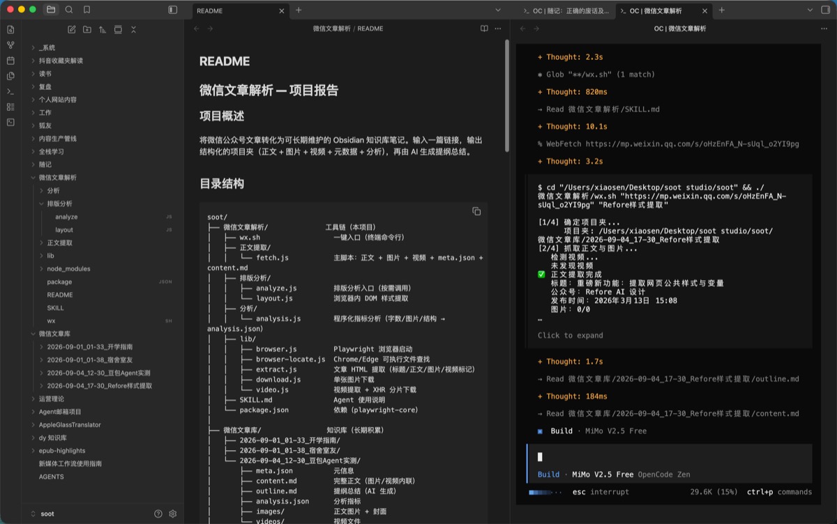Click ctrl+p commands hint
837x524 pixels.
[779, 492]
